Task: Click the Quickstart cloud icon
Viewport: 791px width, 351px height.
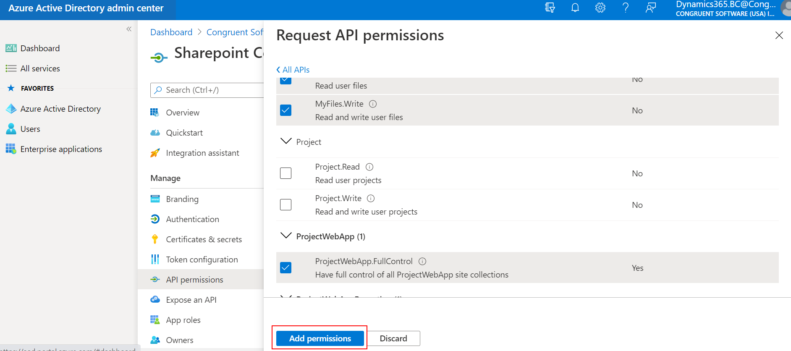Action: coord(155,133)
